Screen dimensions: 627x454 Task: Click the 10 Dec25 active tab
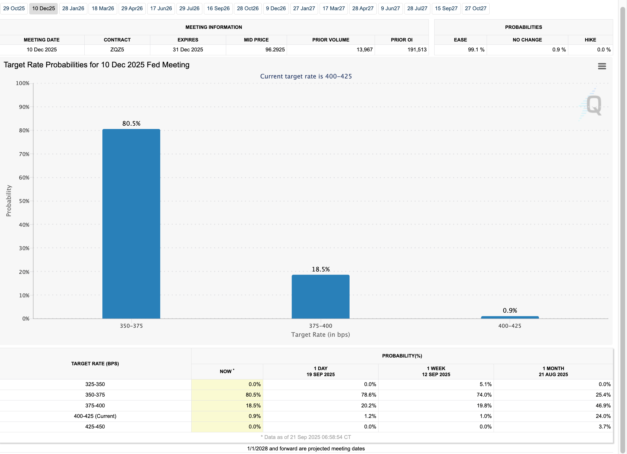[x=43, y=8]
